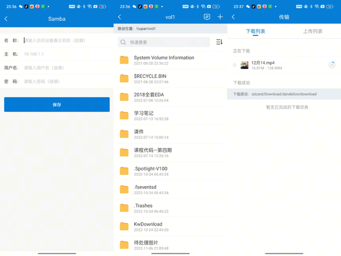Image resolution: width=341 pixels, height=256 pixels.
Task: Go back from the vol1 folder screen
Action: [119, 17]
